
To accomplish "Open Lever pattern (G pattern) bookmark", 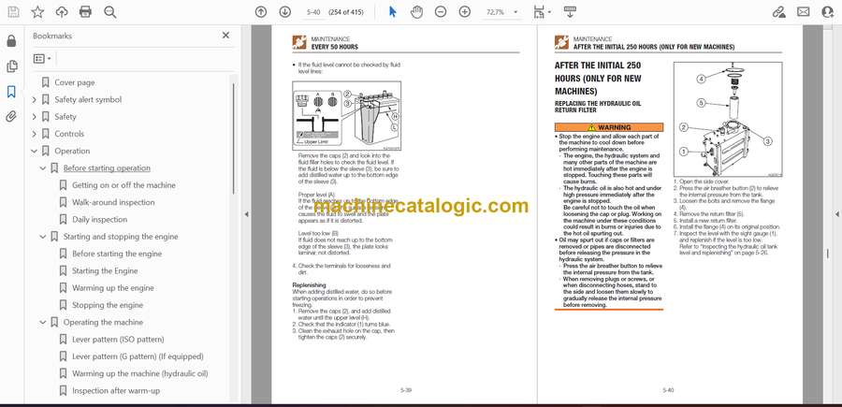I will click(138, 356).
